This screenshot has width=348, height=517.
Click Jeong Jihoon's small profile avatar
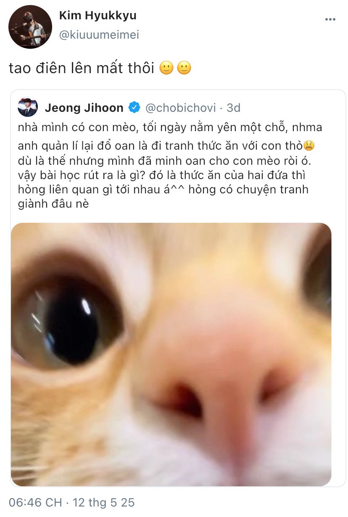pyautogui.click(x=28, y=108)
